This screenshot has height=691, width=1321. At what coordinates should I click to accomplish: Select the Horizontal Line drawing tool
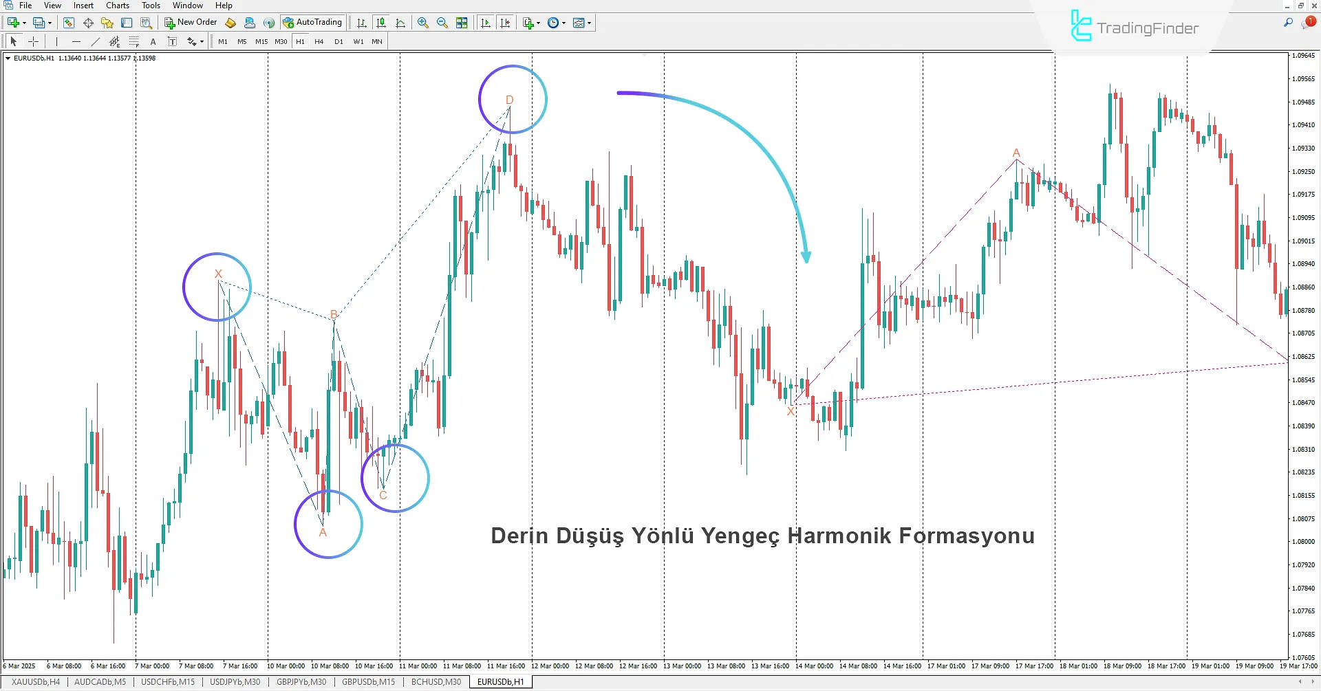click(x=76, y=41)
